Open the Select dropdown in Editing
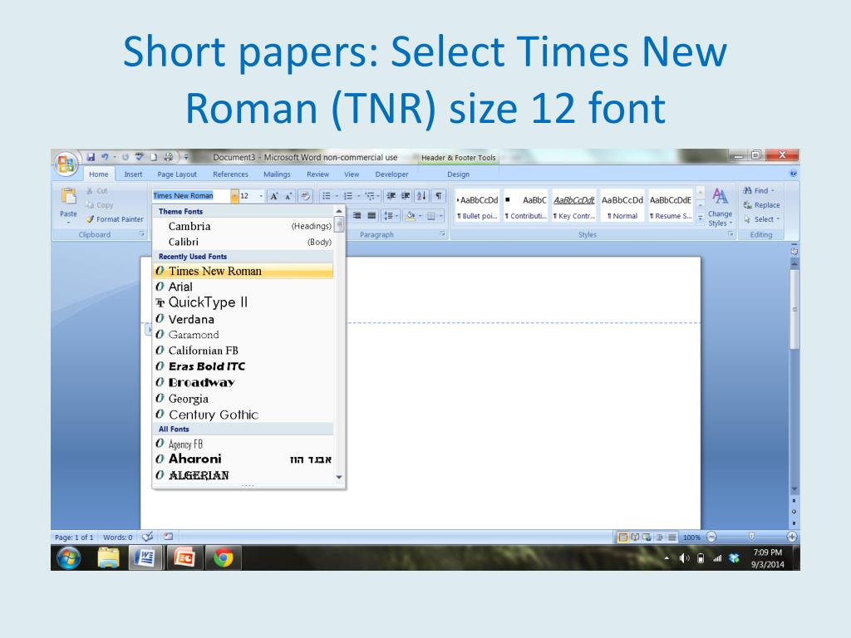 [x=761, y=219]
